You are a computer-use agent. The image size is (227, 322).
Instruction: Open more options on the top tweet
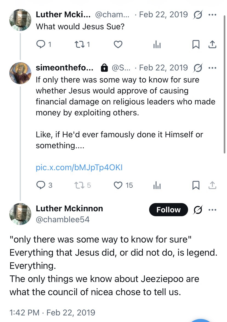(212, 14)
